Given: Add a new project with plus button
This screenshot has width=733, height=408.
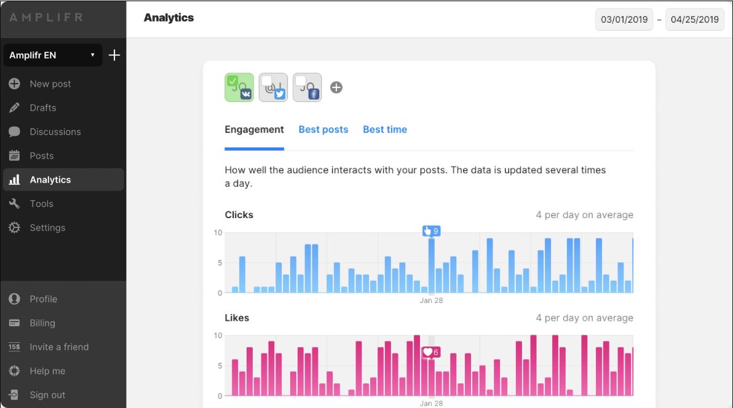Looking at the screenshot, I should (114, 55).
